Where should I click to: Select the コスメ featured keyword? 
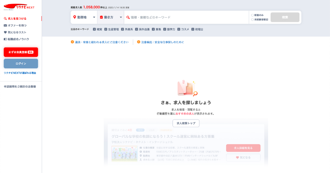tap(183, 29)
